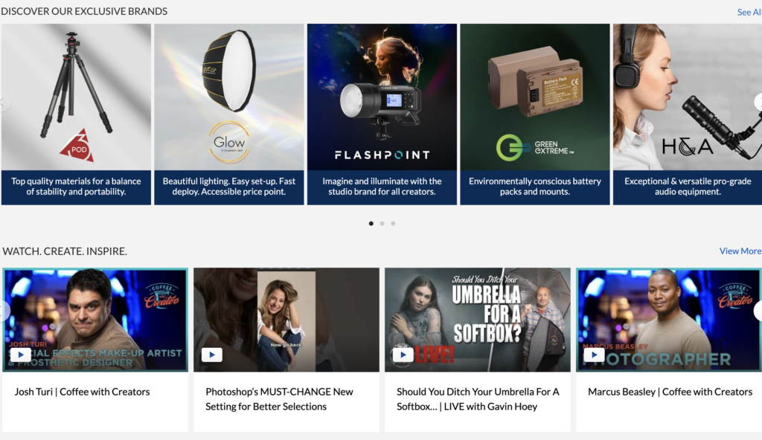The height and width of the screenshot is (440, 762).
Task: Play the Photoshop MUST-CHANGE setting video
Action: click(212, 355)
